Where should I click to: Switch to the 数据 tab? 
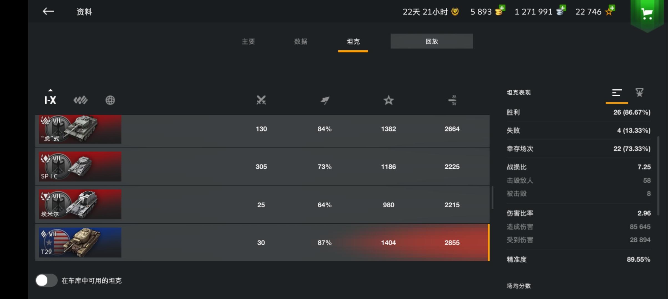click(x=301, y=42)
